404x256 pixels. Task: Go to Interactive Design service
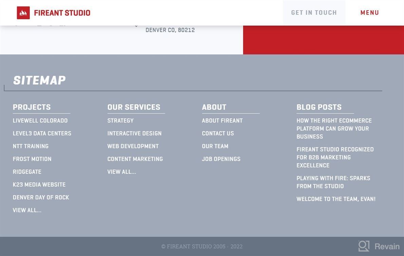coord(134,133)
